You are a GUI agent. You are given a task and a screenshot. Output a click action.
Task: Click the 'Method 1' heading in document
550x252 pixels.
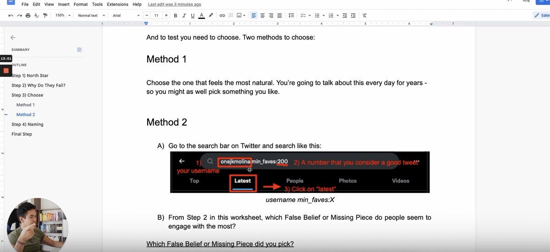[x=166, y=59]
